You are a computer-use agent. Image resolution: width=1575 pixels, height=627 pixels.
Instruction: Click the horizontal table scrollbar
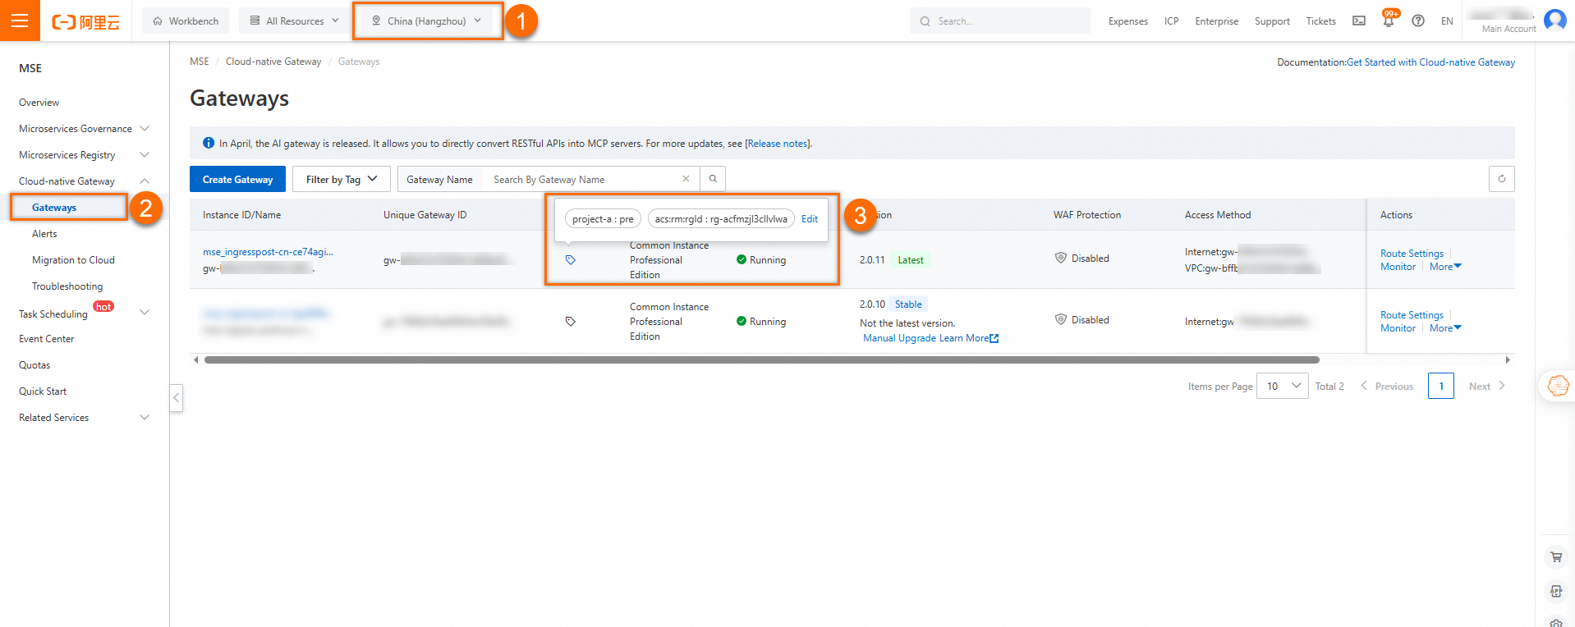tap(761, 359)
